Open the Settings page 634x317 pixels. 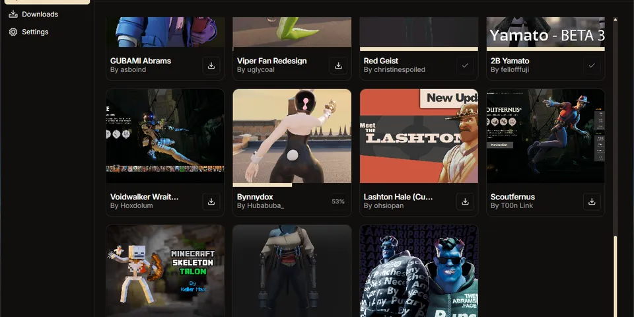pyautogui.click(x=35, y=32)
